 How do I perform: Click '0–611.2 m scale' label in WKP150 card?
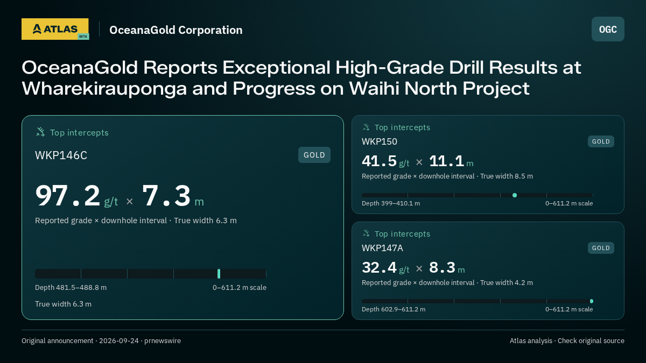click(x=569, y=203)
